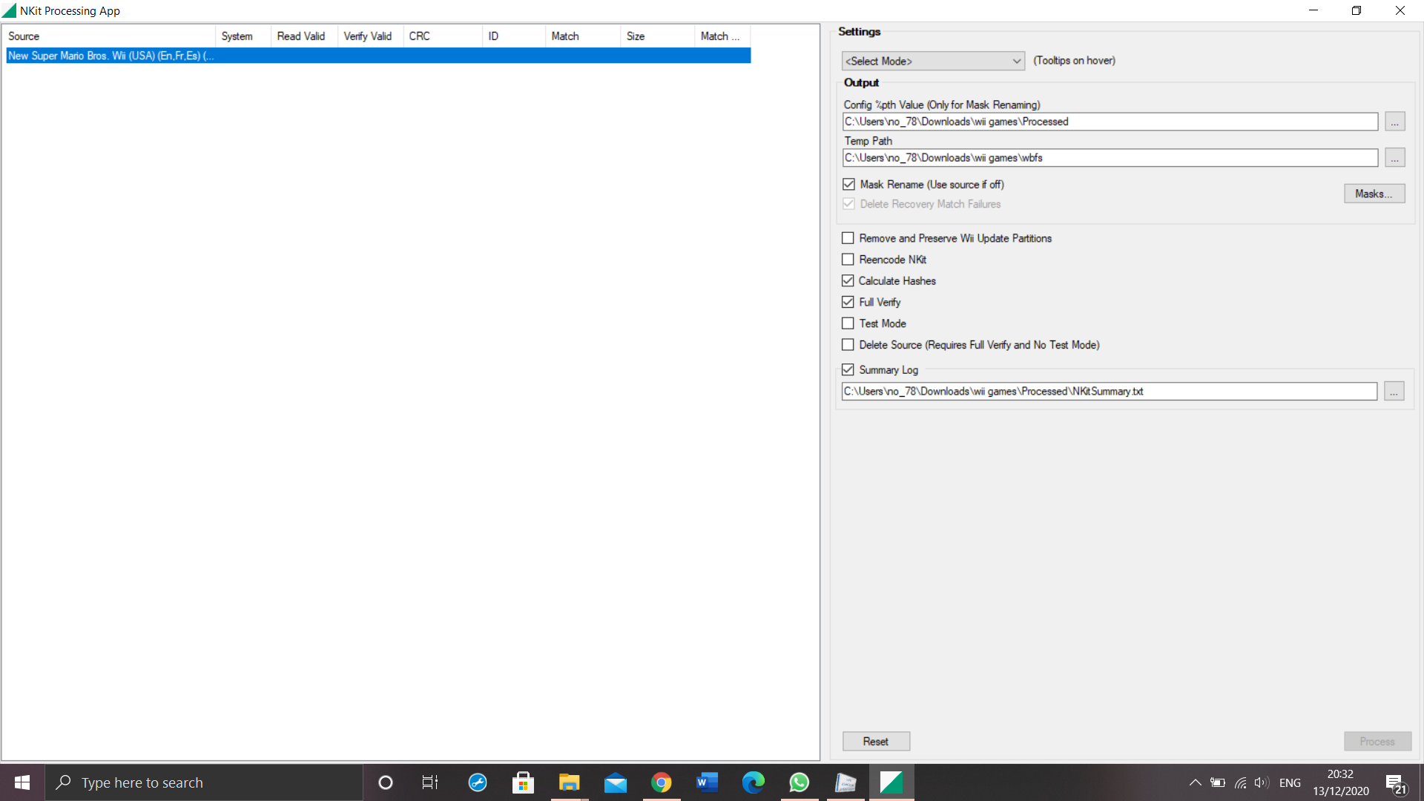Open WhatsApp from taskbar
Viewport: 1424px width, 801px height.
799,782
